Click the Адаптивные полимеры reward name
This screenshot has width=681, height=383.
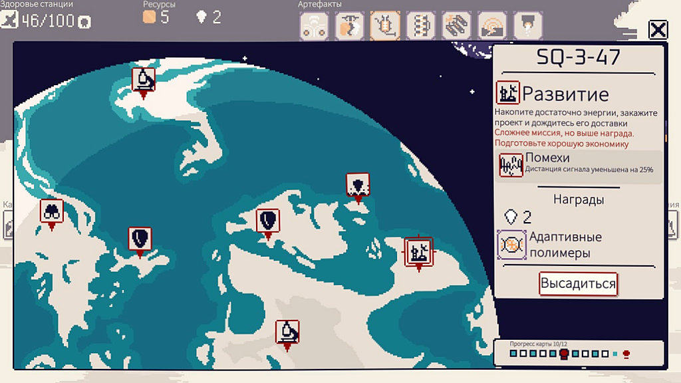(565, 245)
